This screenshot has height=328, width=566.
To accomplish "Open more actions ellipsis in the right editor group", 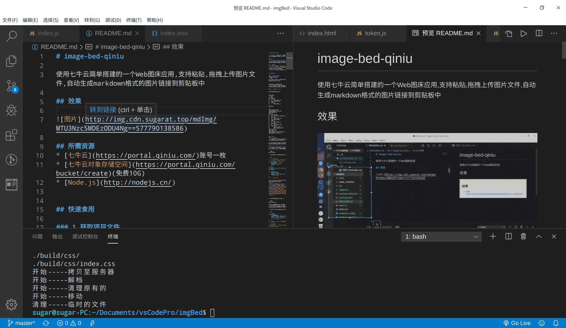I will pyautogui.click(x=554, y=33).
